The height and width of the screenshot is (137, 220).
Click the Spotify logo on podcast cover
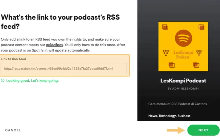point(183,38)
